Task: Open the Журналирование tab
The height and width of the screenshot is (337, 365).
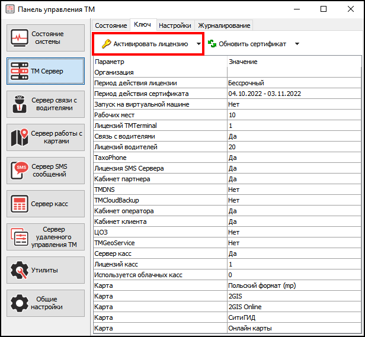Action: [x=224, y=25]
